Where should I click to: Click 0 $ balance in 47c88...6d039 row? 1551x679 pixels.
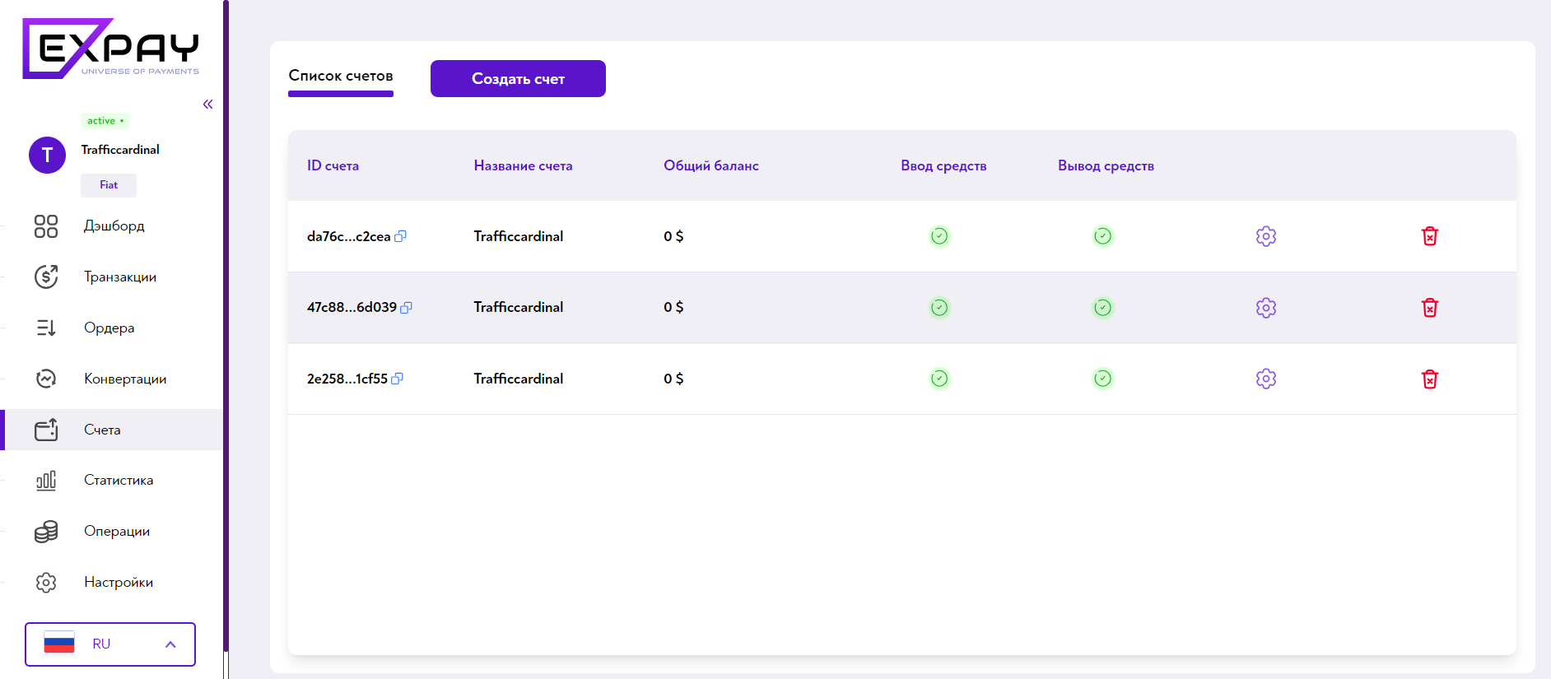tap(673, 307)
